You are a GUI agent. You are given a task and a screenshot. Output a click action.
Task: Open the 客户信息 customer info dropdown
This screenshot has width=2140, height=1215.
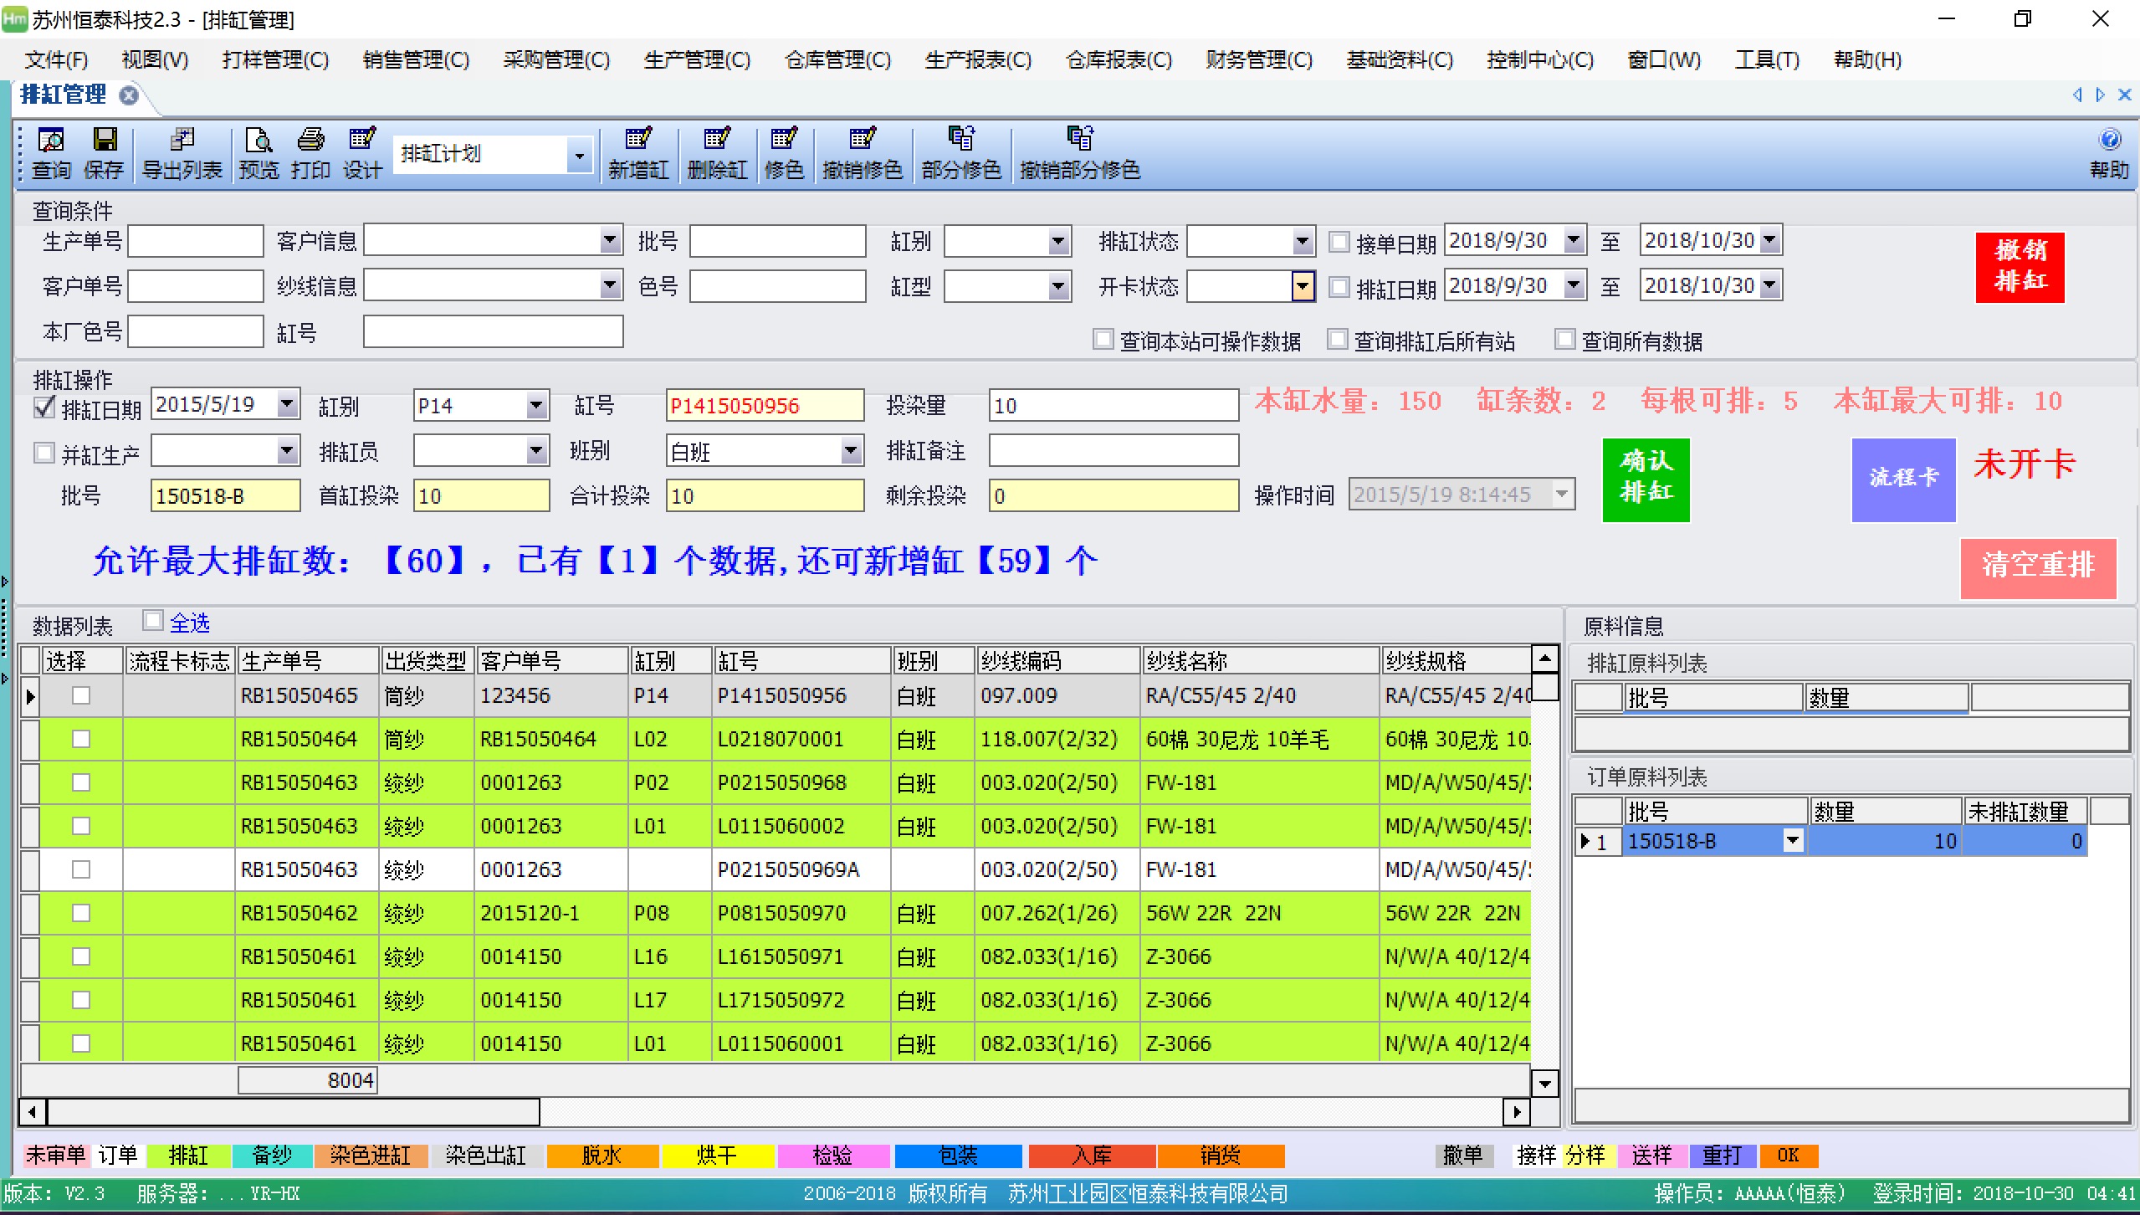tap(610, 240)
